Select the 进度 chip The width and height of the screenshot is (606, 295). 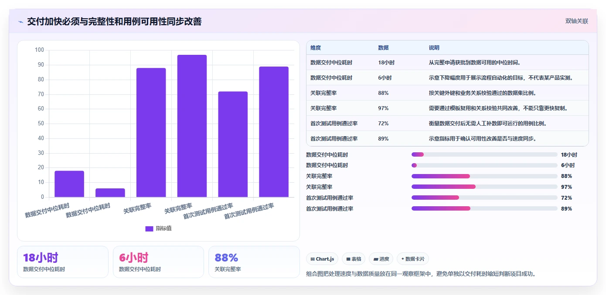[x=381, y=259]
